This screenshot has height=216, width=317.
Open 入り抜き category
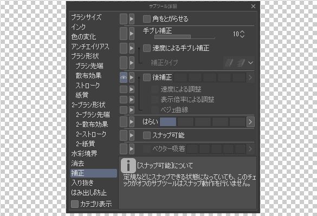click(x=82, y=183)
